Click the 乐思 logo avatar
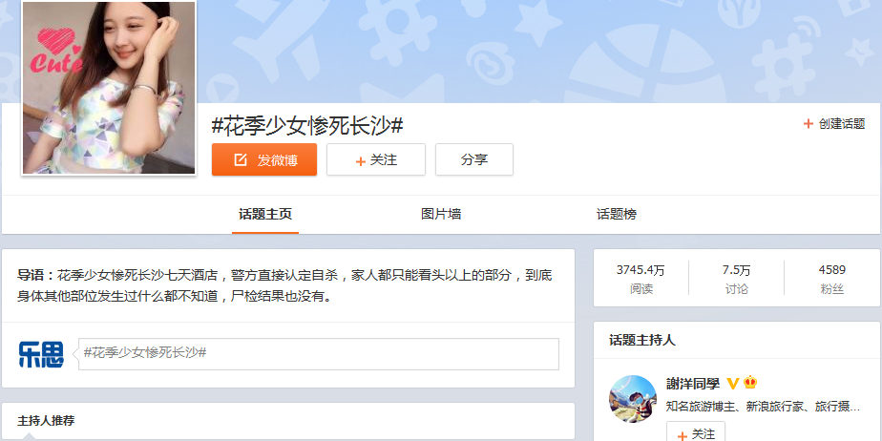The image size is (882, 441). tap(41, 354)
